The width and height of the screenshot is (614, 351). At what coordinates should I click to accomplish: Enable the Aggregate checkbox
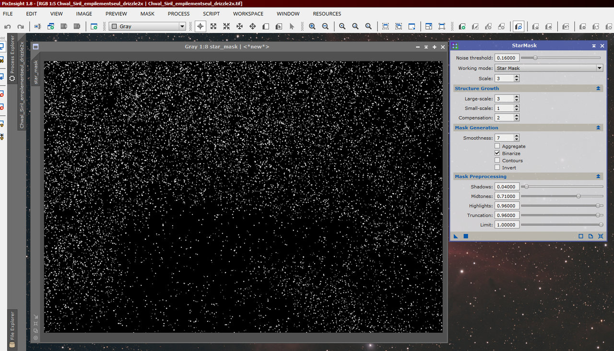[x=497, y=146]
